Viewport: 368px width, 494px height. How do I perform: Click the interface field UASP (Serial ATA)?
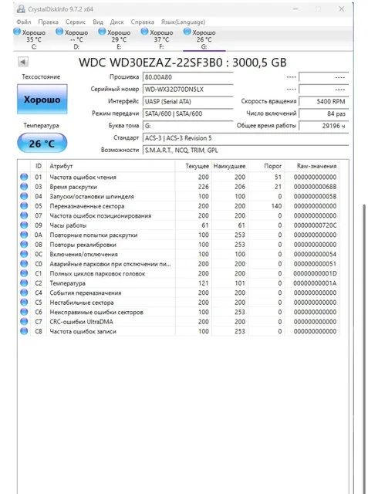point(187,101)
